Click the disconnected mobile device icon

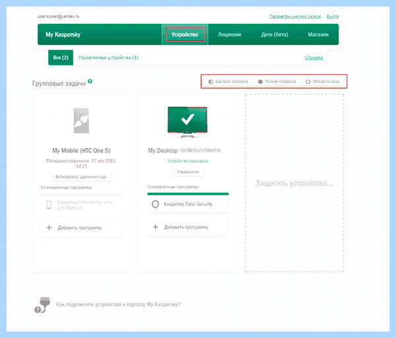(81, 121)
